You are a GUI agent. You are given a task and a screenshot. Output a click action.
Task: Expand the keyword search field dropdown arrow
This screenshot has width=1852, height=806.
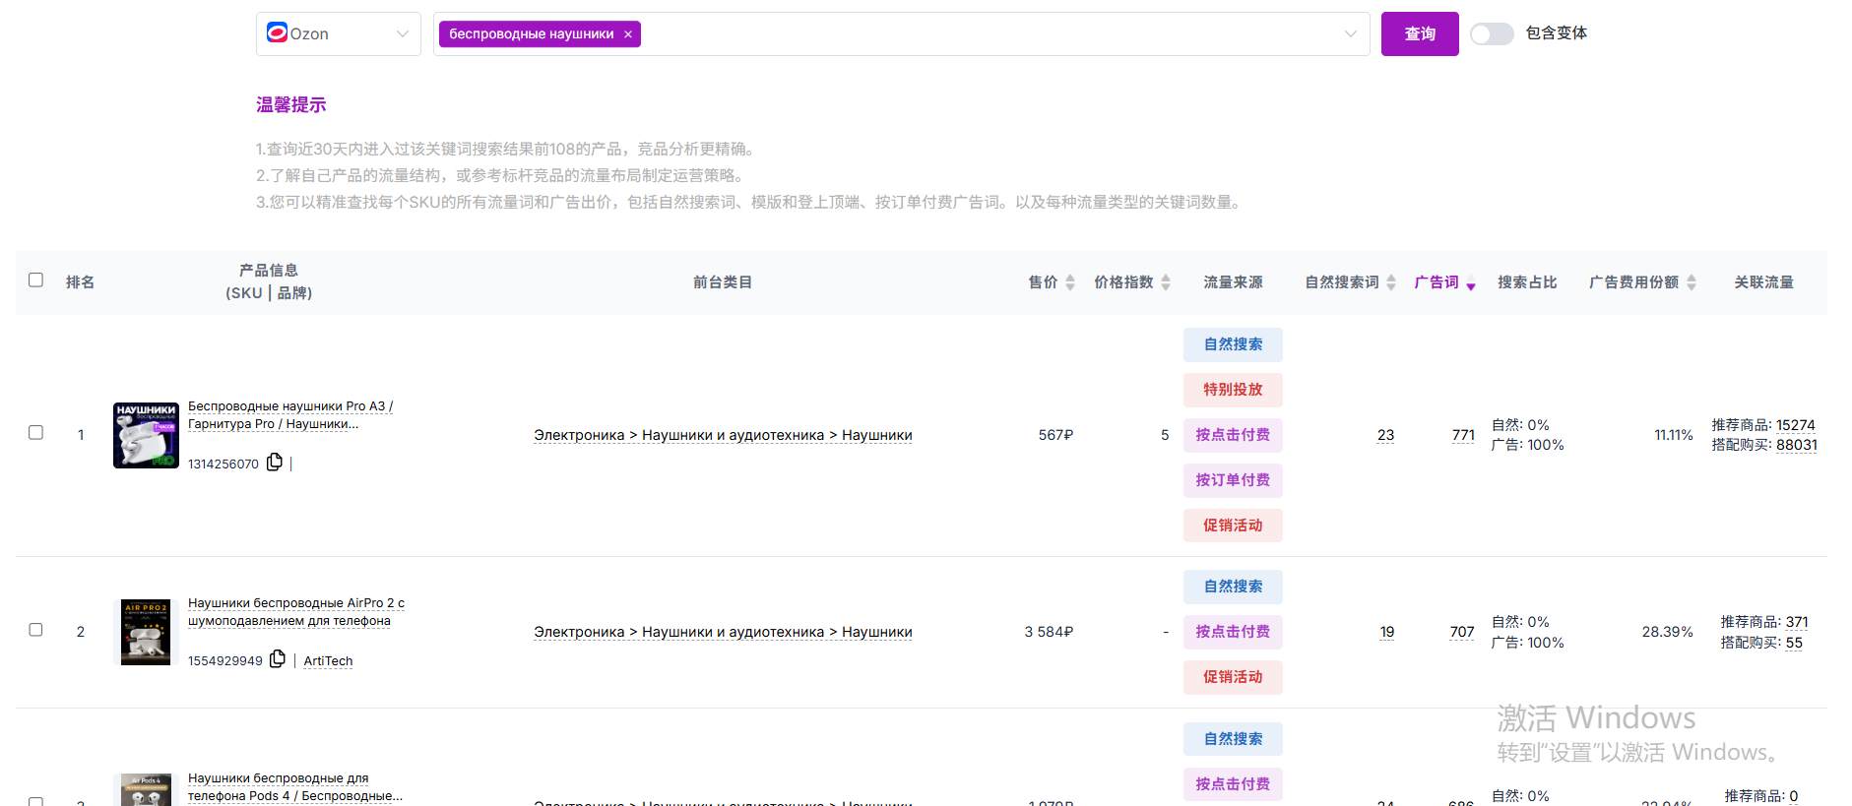click(x=1350, y=34)
